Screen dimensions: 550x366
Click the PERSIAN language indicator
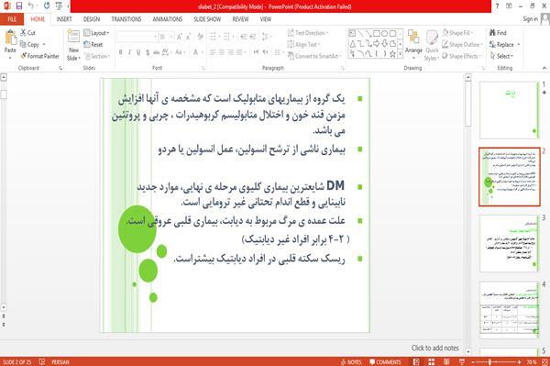(x=60, y=361)
